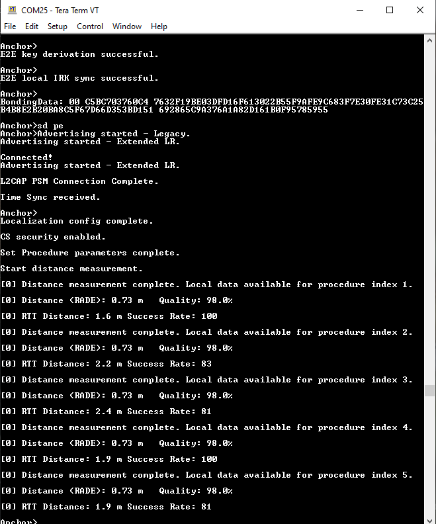Screen dimensions: 436x524
Task: Click the BondingData output line
Action: (212, 106)
